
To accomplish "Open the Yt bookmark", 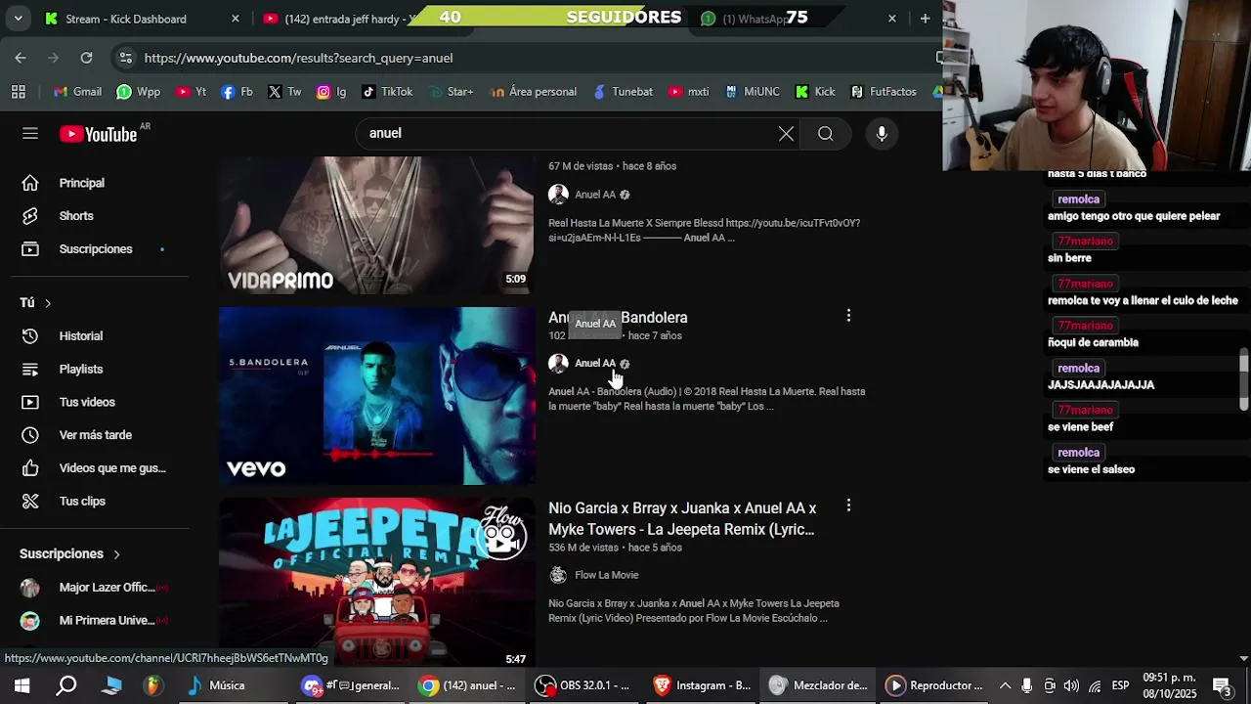I will (192, 92).
